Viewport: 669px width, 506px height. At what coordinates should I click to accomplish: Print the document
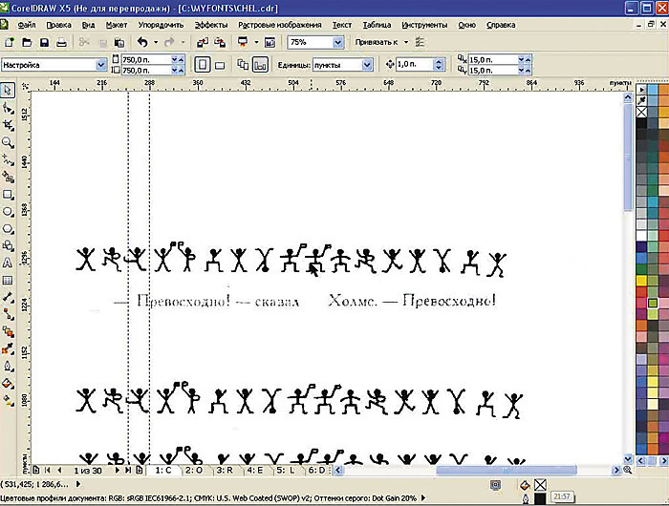click(x=61, y=42)
